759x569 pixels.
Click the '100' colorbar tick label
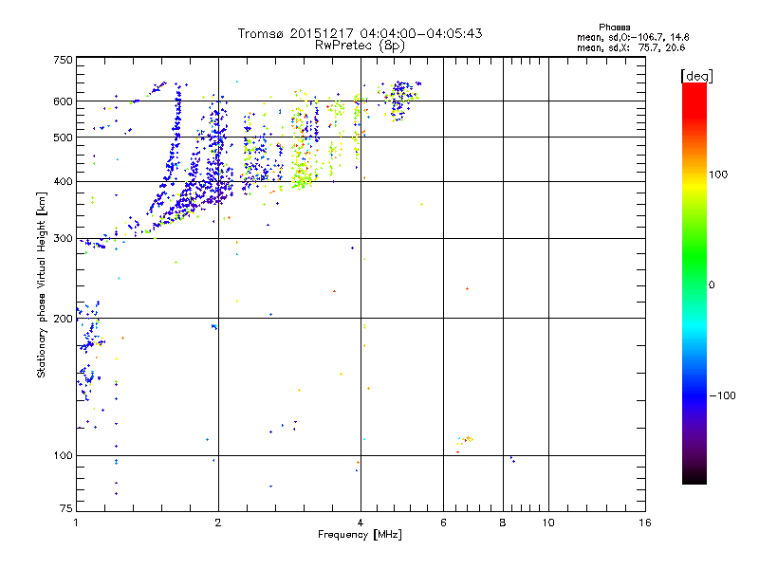pos(718,174)
